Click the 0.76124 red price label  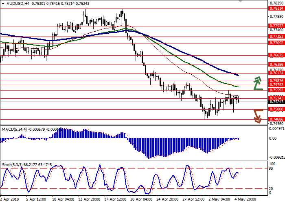[x=276, y=73]
